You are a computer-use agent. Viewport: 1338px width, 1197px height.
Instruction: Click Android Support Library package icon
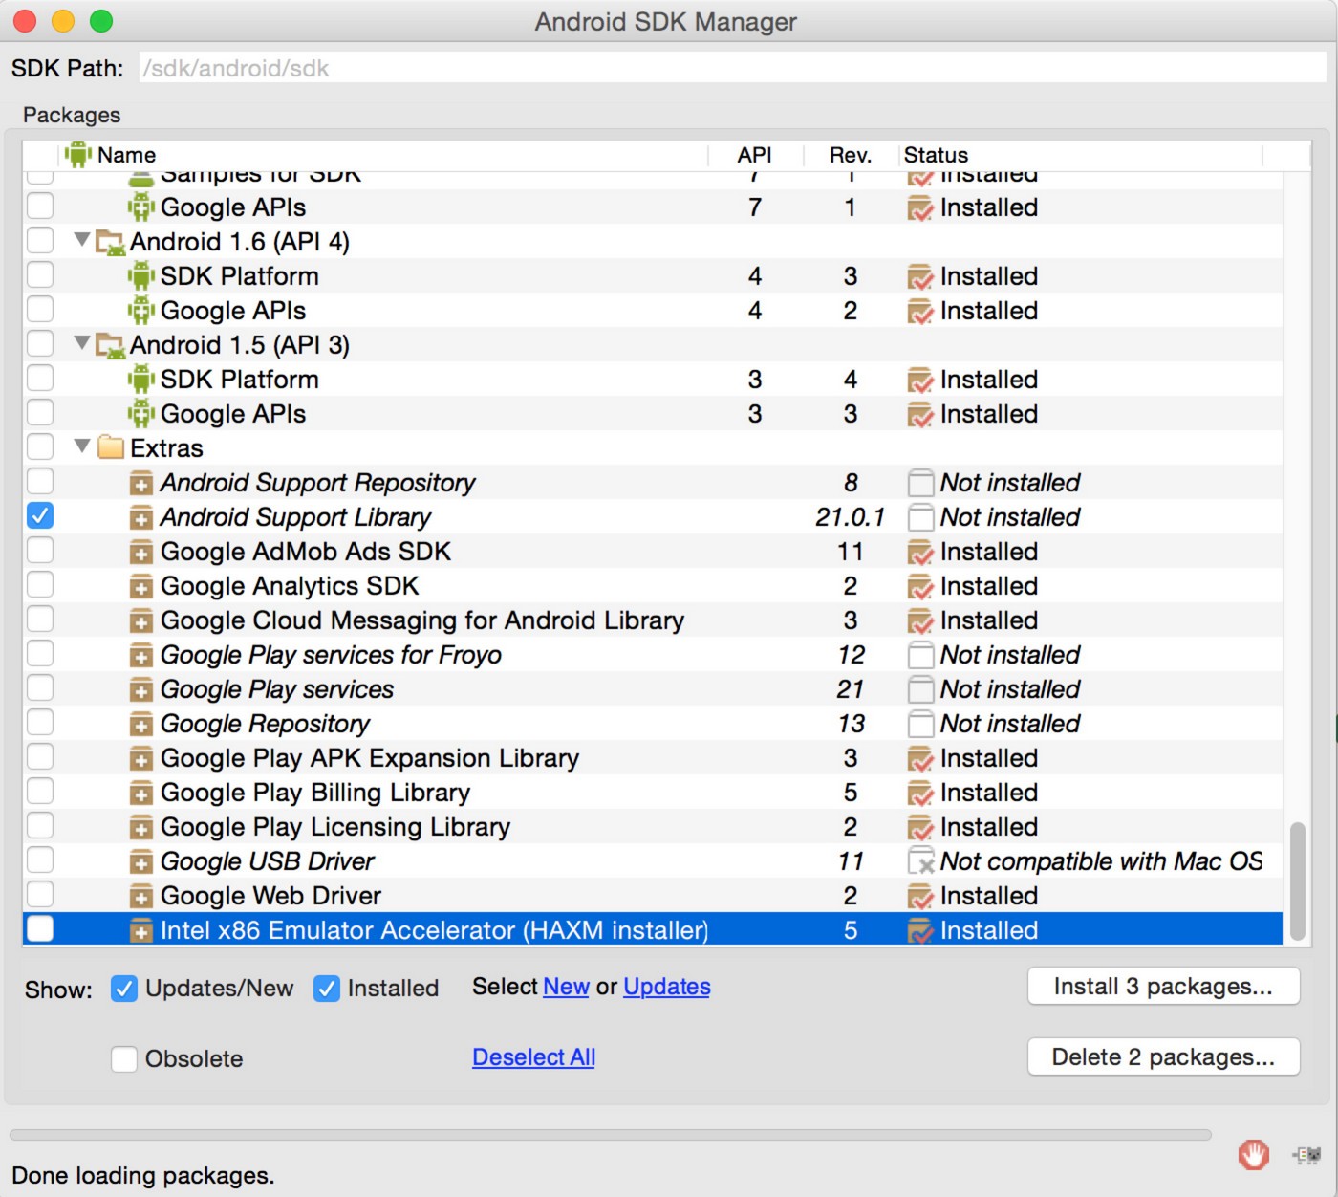141,517
